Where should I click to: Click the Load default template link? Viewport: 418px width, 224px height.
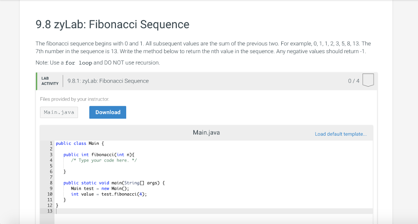(340, 134)
